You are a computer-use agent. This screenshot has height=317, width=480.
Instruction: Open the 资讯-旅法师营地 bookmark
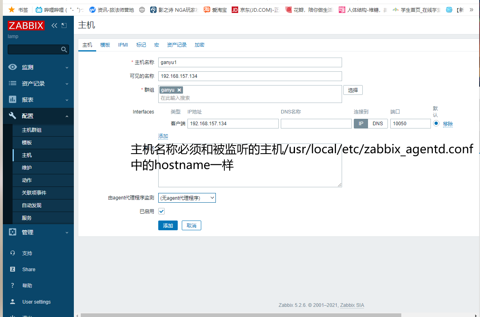pos(112,10)
